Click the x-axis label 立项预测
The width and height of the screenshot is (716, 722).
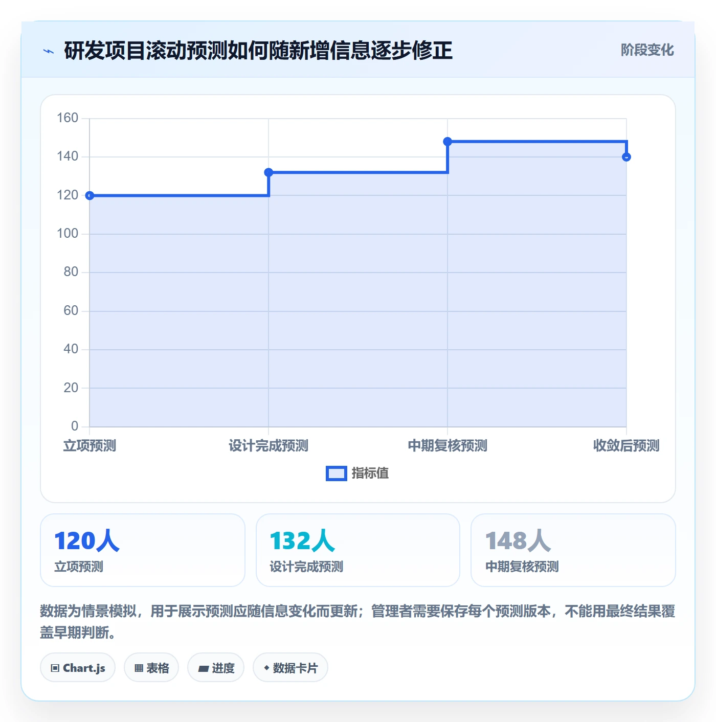89,446
